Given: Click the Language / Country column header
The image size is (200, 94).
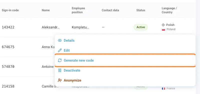Looking at the screenshot, I should click(169, 10).
